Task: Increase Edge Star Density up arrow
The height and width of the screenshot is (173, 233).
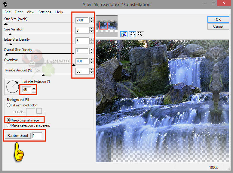Action: click(x=91, y=39)
